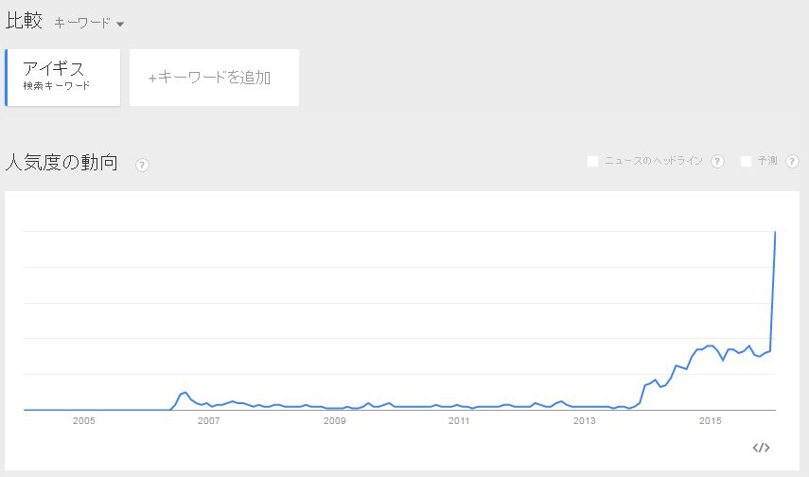Click the 2007 year label on axis
The height and width of the screenshot is (477, 809).
[208, 421]
